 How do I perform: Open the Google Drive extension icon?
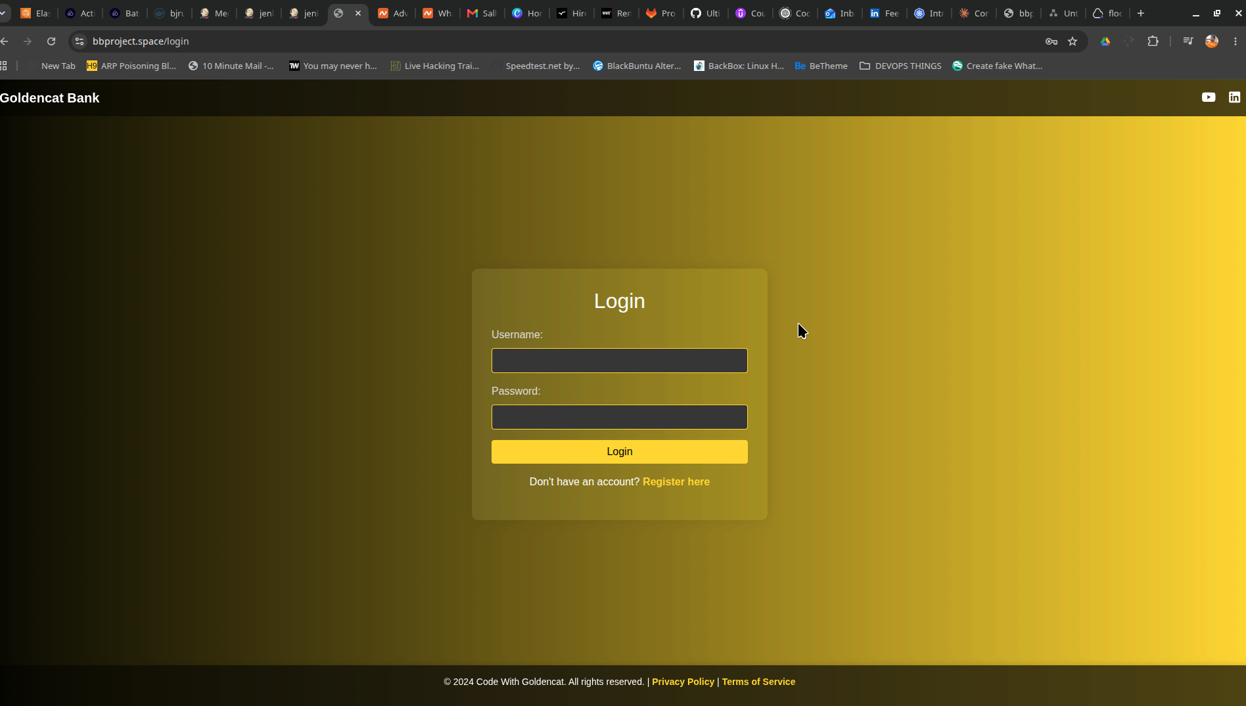(x=1105, y=41)
